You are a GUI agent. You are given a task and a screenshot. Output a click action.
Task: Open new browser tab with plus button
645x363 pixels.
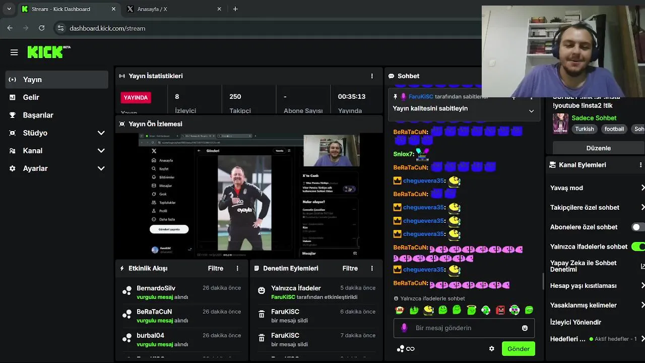235,9
